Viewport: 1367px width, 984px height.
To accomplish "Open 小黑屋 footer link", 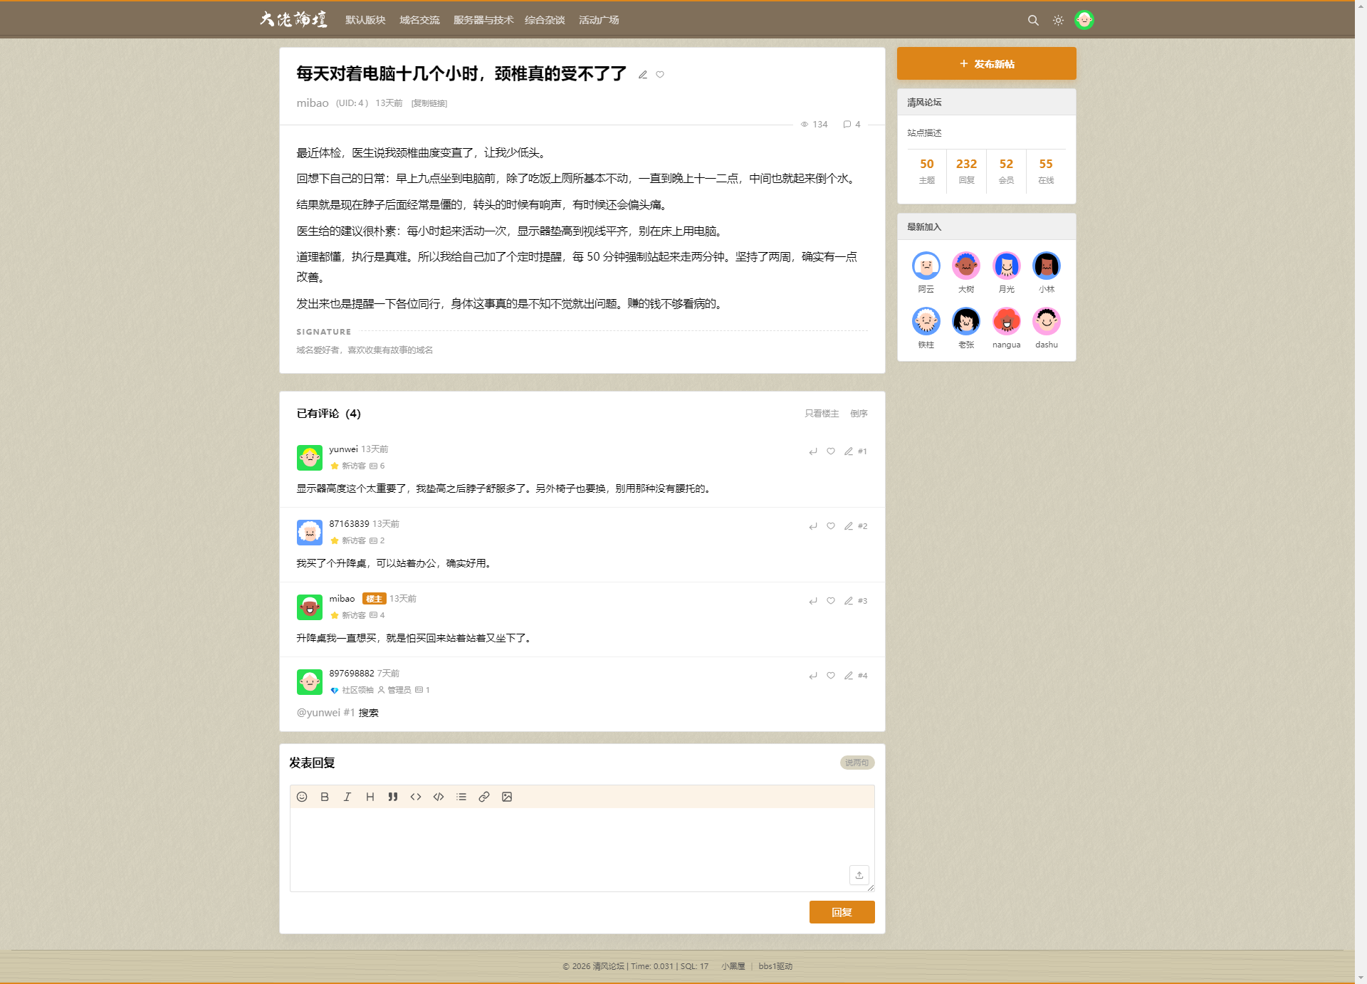I will point(733,966).
